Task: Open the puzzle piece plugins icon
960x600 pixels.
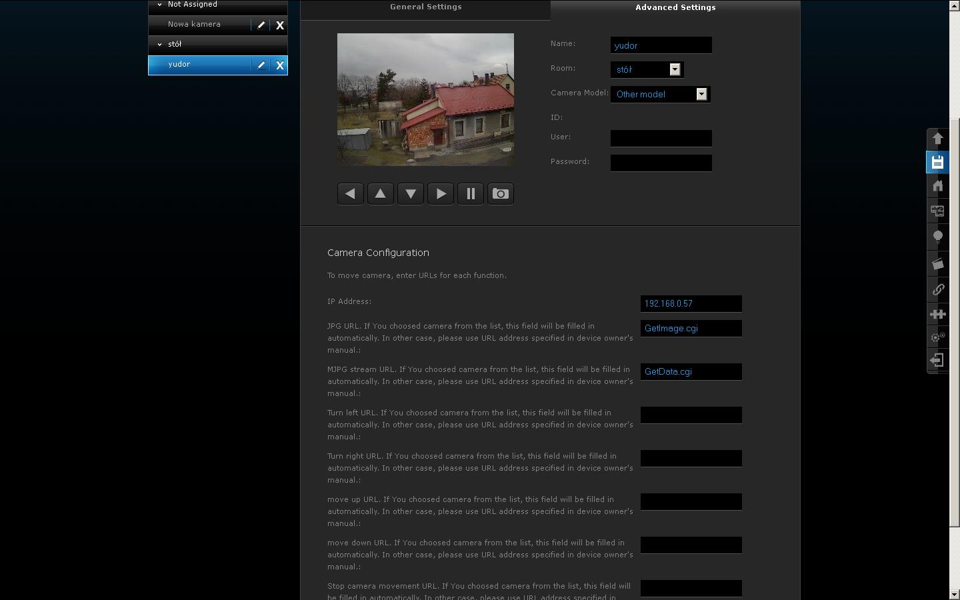Action: [x=937, y=314]
